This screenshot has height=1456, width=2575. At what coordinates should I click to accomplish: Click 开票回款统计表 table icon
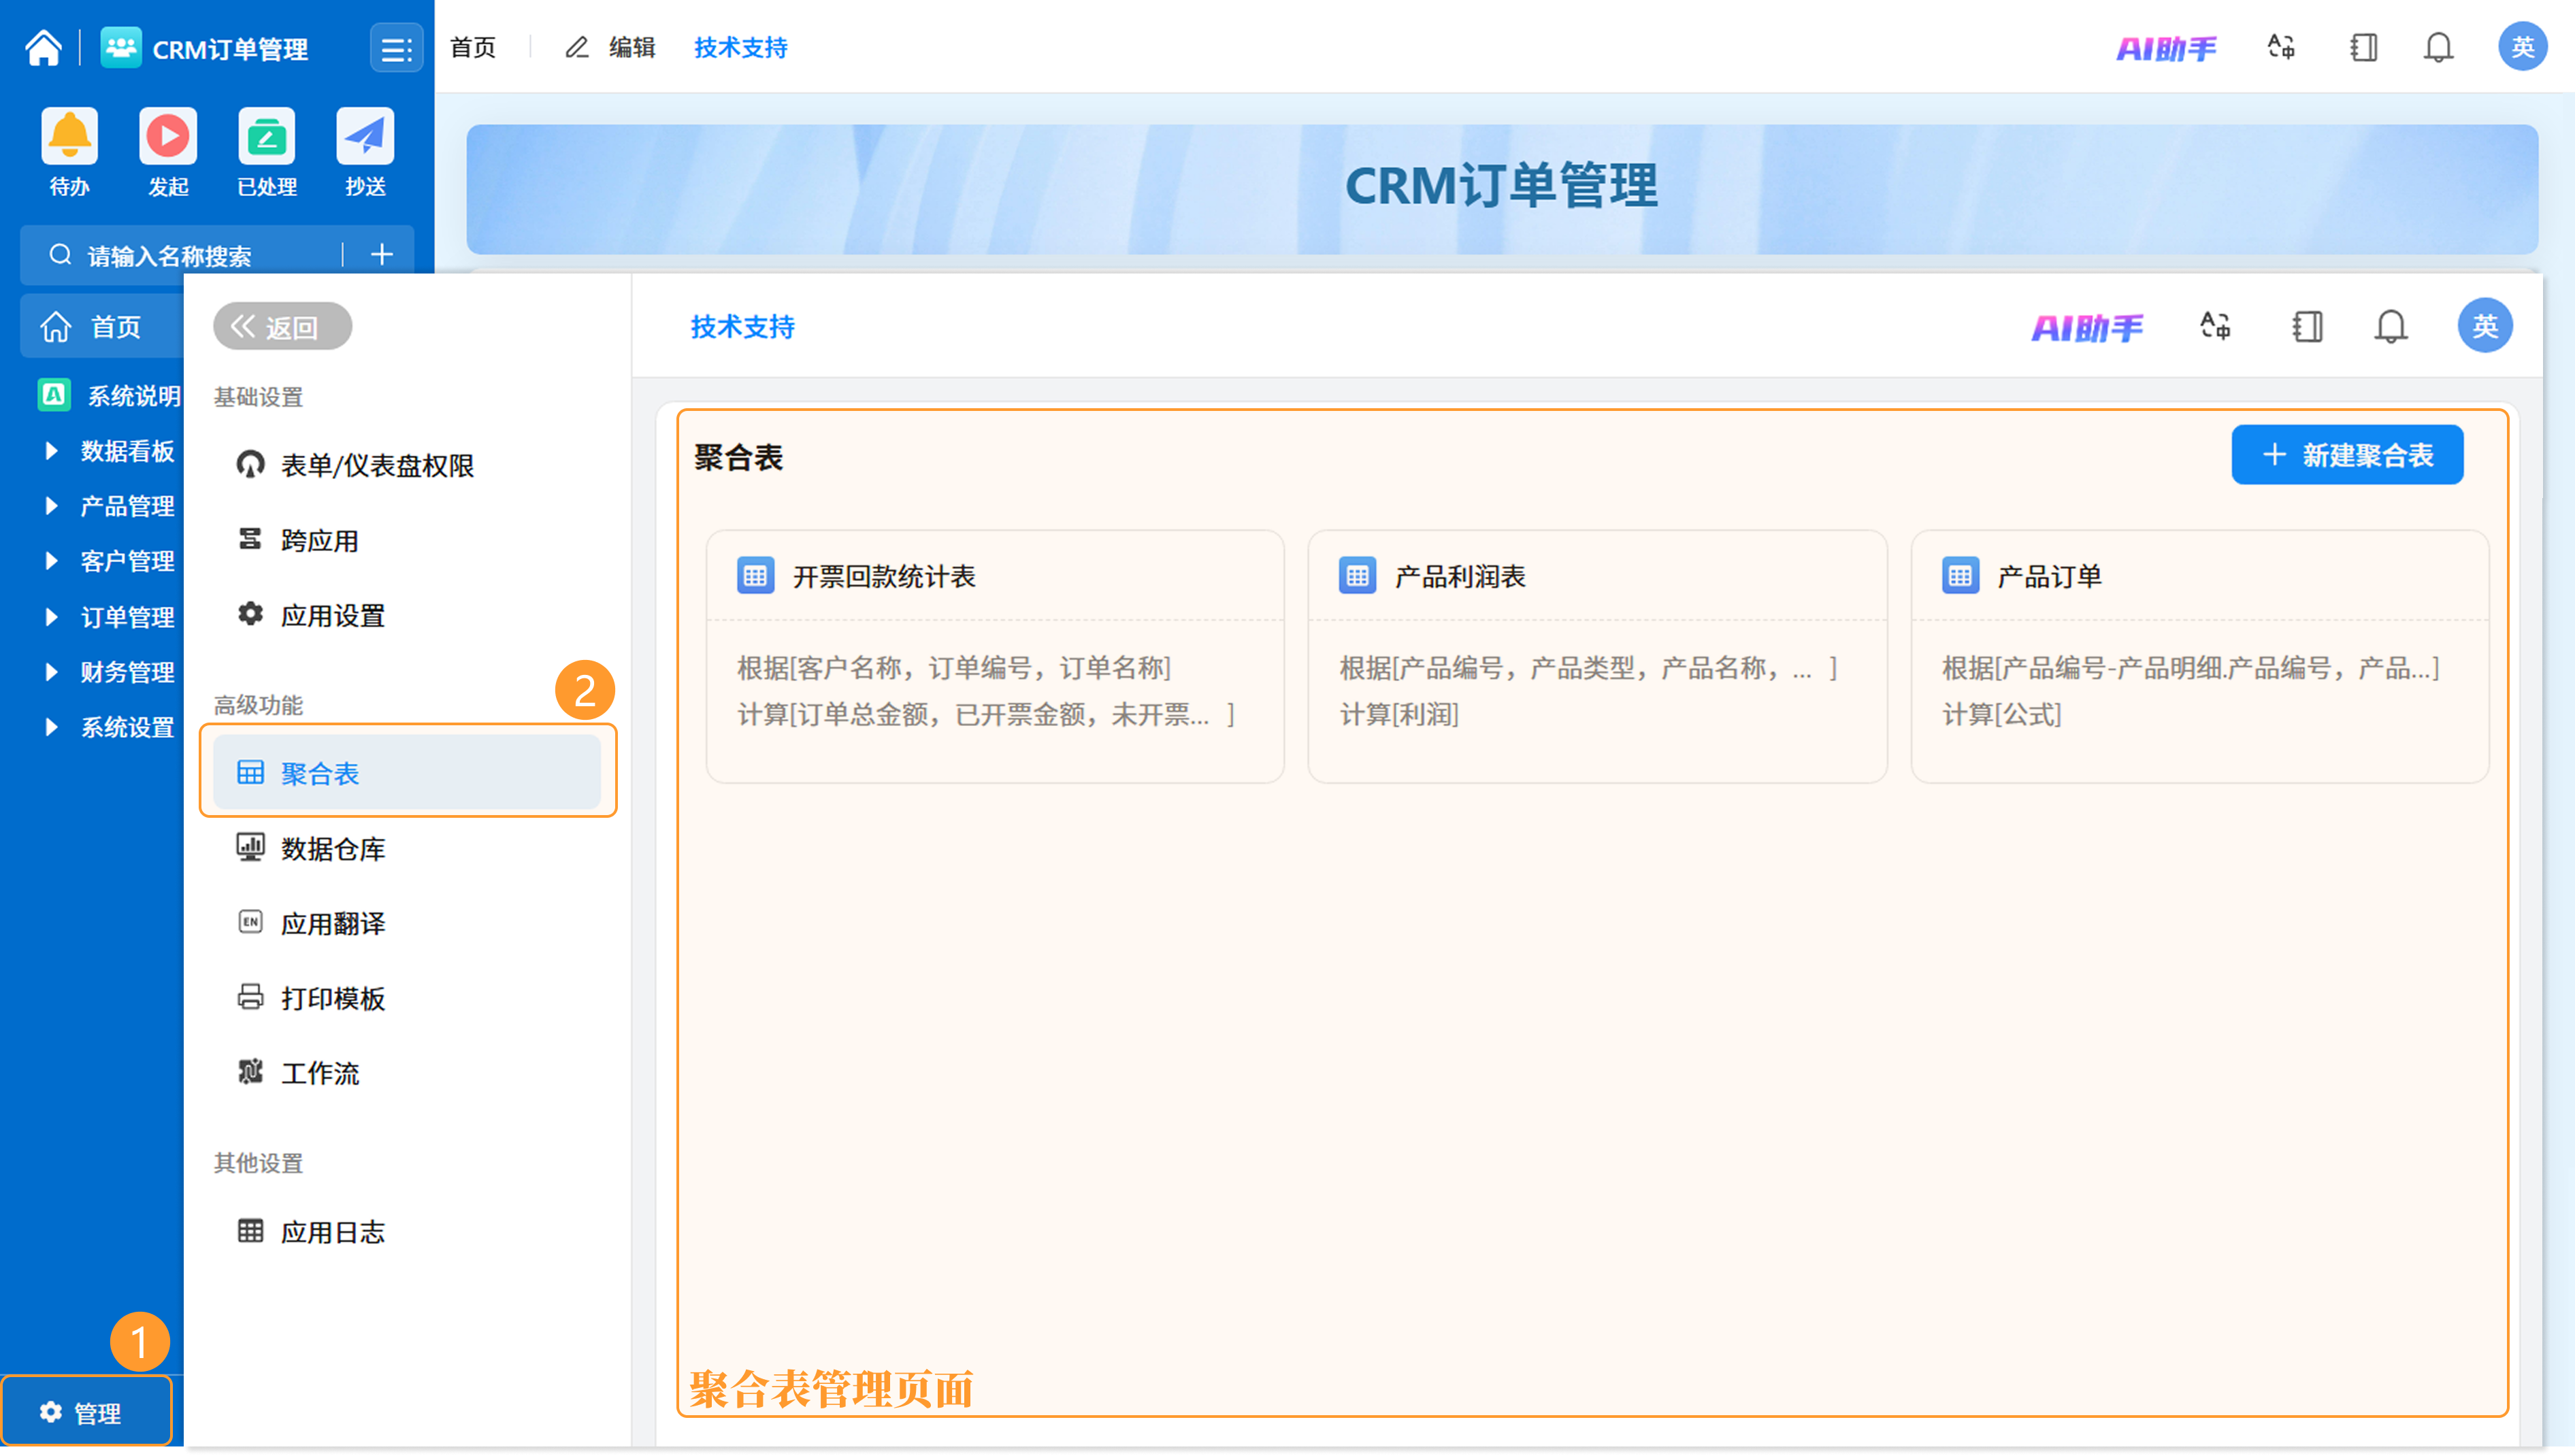pos(755,576)
